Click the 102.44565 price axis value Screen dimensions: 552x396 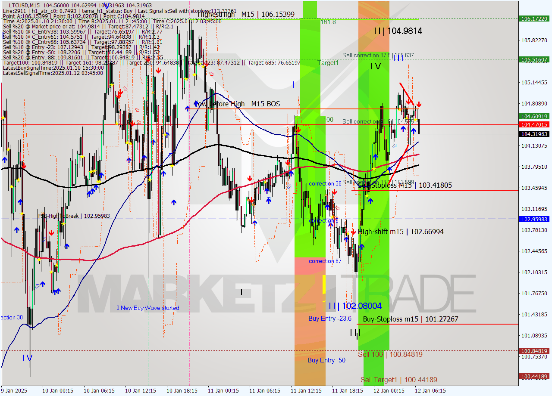pos(534,251)
